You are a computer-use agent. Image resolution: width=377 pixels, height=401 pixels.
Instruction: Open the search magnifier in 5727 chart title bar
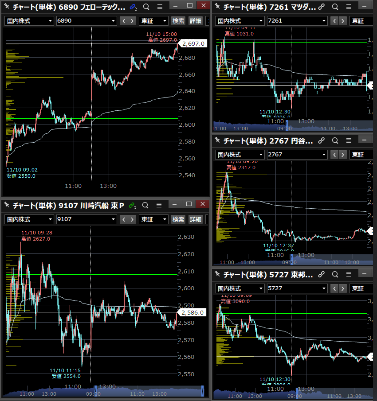coord(335,274)
